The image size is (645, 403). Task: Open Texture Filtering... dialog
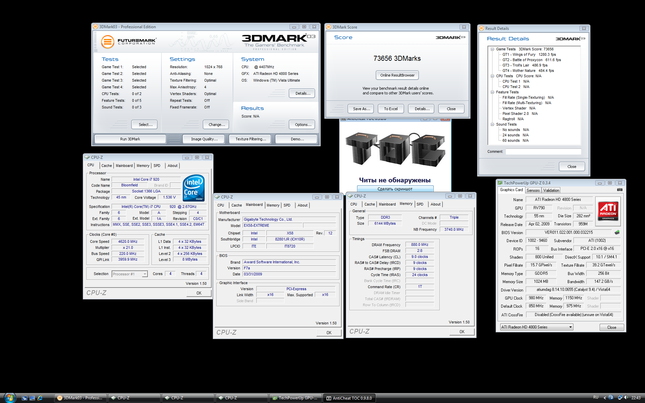pyautogui.click(x=250, y=139)
